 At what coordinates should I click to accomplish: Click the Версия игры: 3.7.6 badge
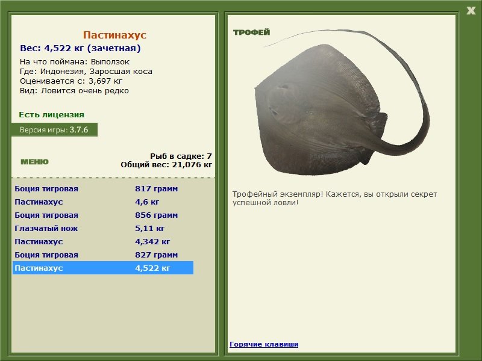pyautogui.click(x=54, y=129)
